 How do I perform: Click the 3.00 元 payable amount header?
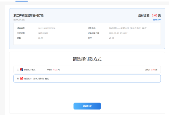point(156,16)
